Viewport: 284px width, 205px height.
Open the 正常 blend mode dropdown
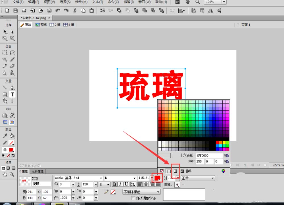[x=198, y=178]
